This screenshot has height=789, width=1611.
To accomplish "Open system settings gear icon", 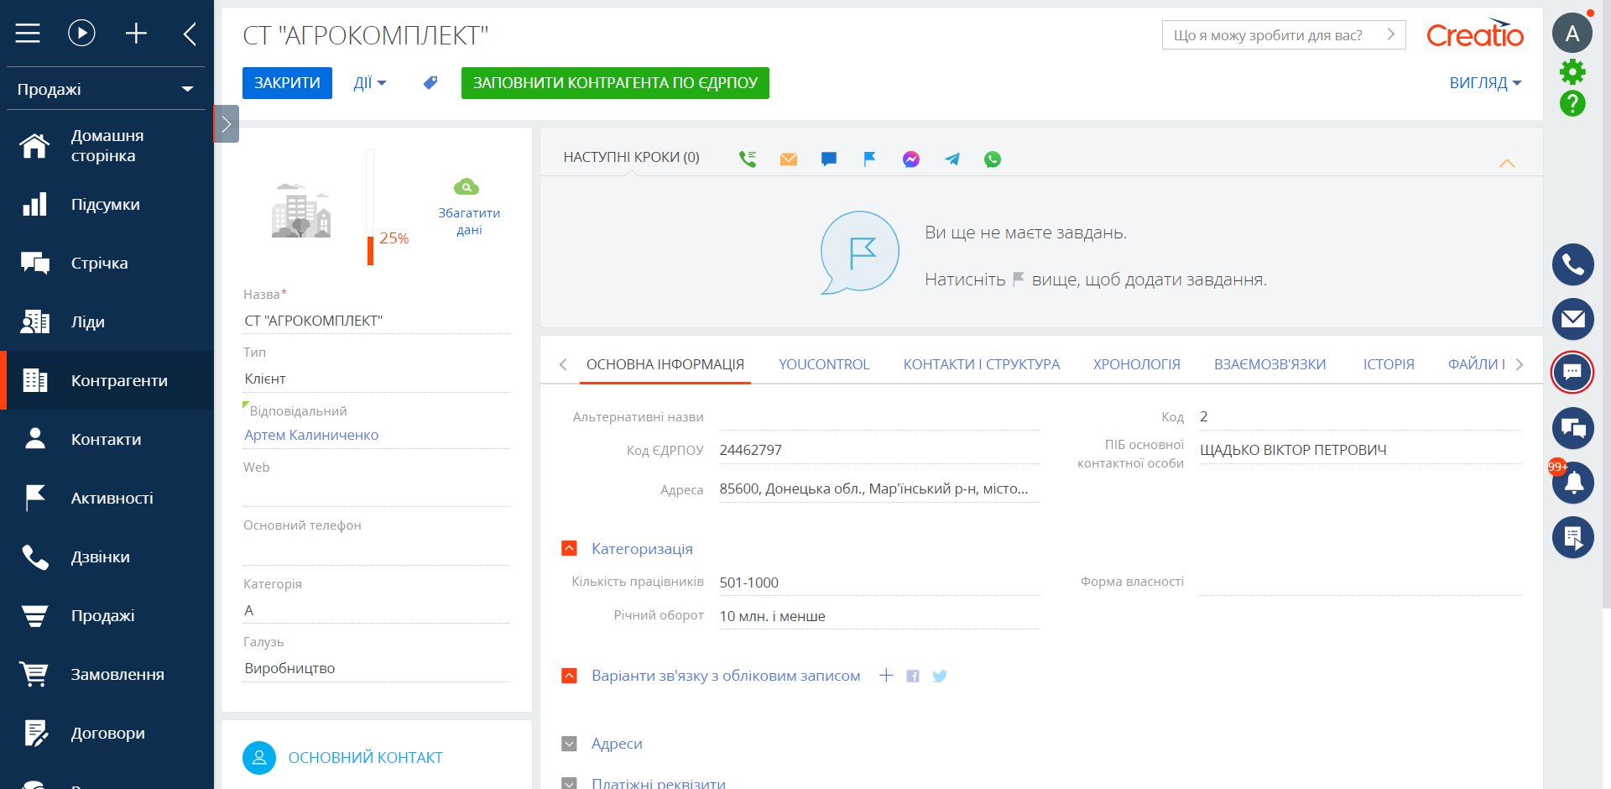I will click(x=1572, y=72).
